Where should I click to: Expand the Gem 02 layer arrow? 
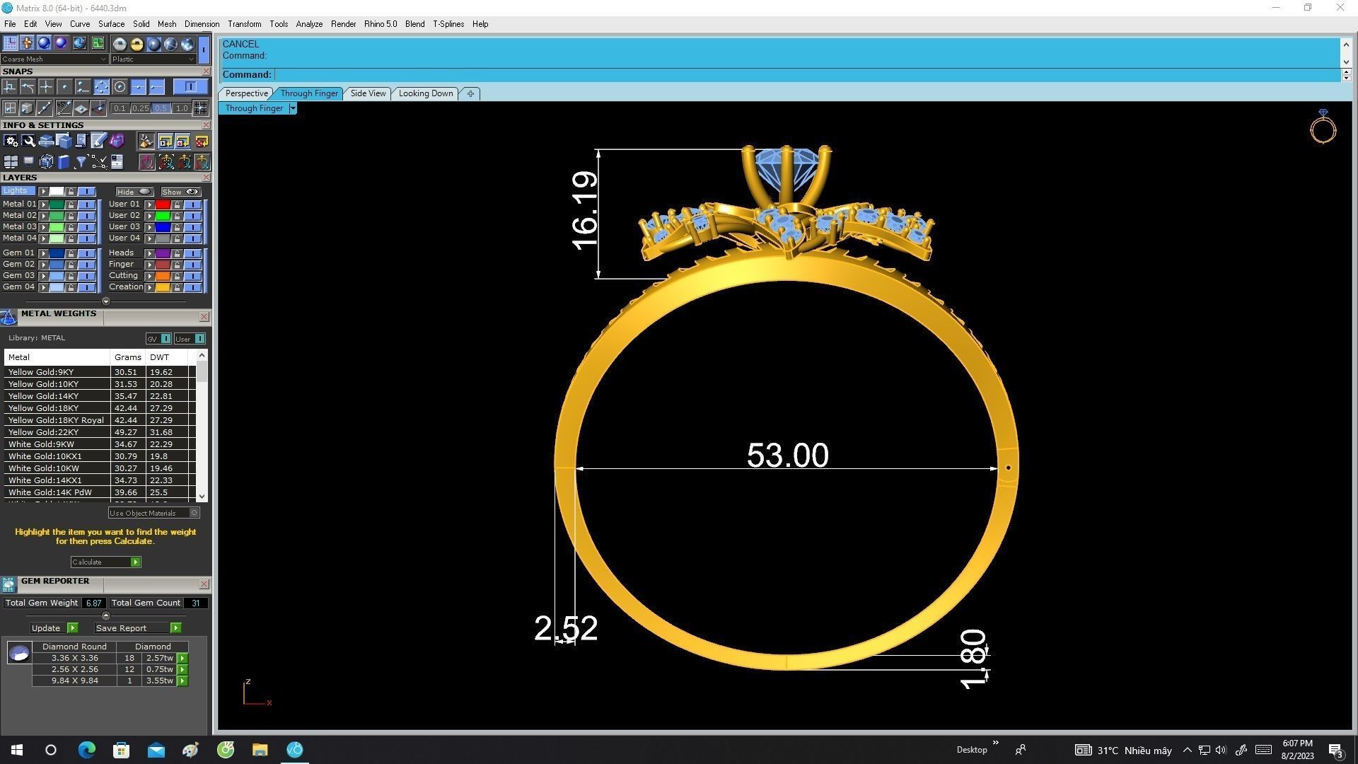[43, 265]
